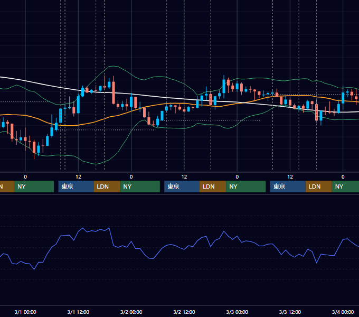359x317 pixels.
Task: Select the LDN session block of 3/1
Action: (107, 187)
